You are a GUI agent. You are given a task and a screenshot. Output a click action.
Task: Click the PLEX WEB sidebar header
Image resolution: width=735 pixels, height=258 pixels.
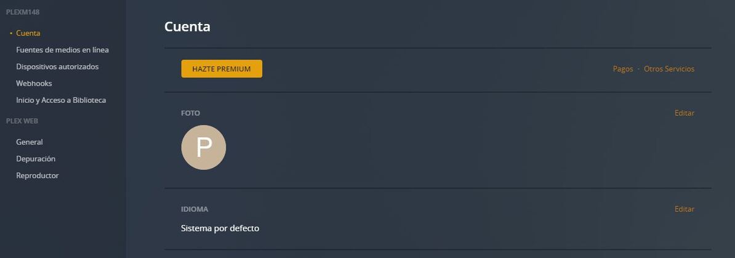point(22,121)
